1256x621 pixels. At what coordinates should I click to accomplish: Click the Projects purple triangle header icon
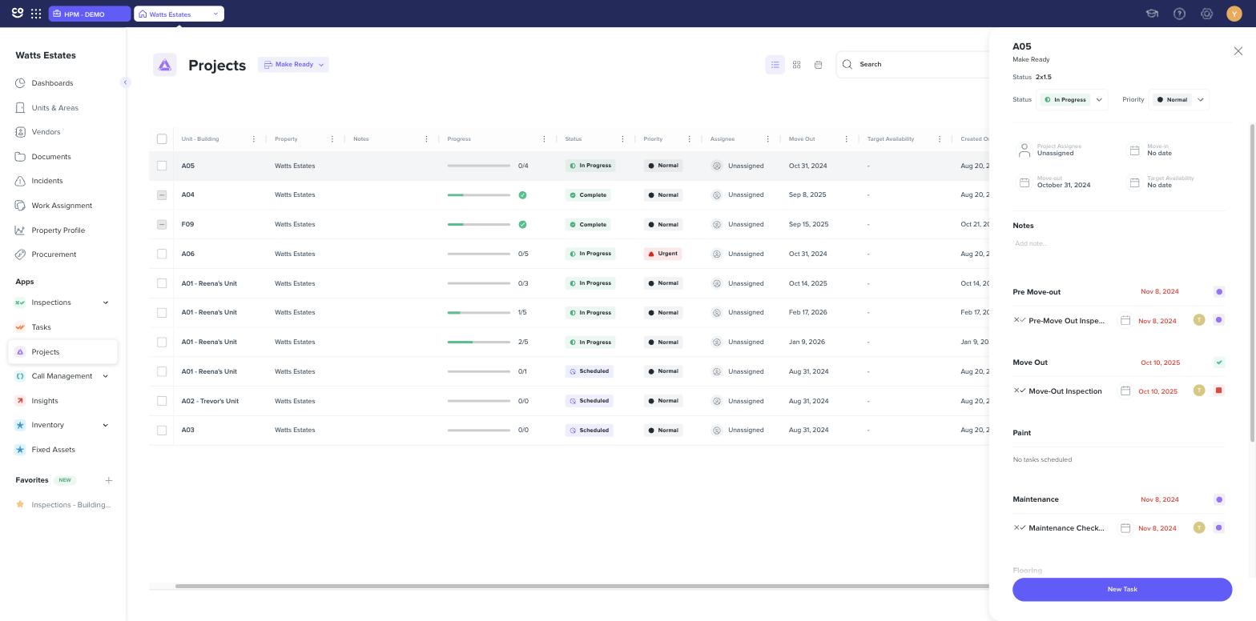point(165,65)
